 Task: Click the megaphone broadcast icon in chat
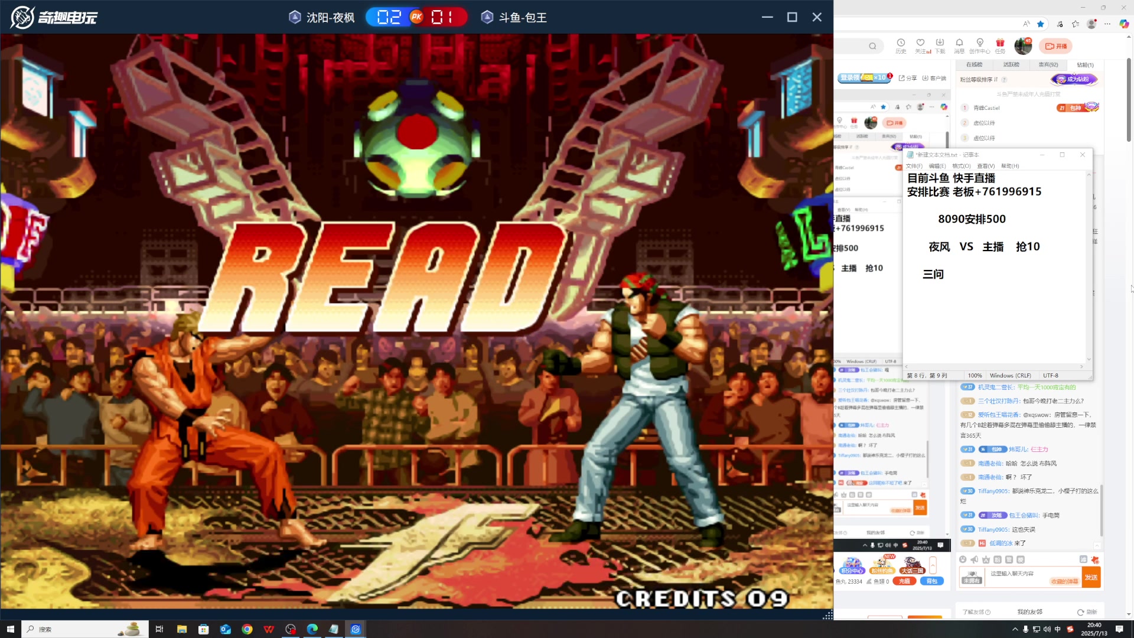(x=975, y=559)
